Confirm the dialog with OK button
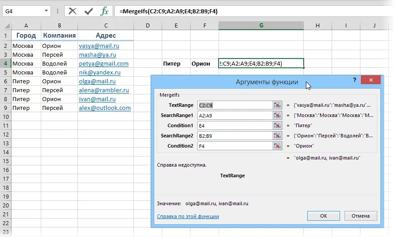Viewport: 395px width, 238px height. click(324, 216)
